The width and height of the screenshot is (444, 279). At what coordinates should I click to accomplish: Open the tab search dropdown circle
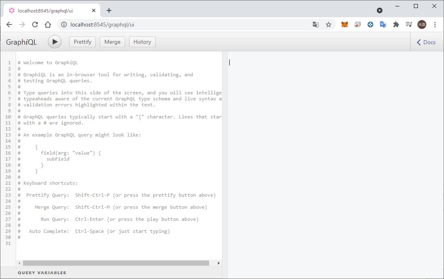(x=380, y=10)
